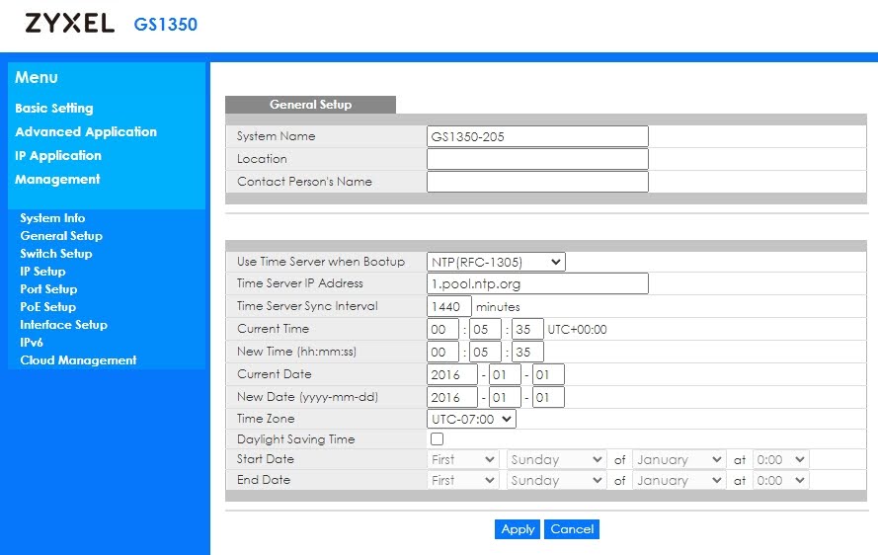Image resolution: width=878 pixels, height=555 pixels.
Task: Click New Time seconds field
Action: (x=527, y=352)
